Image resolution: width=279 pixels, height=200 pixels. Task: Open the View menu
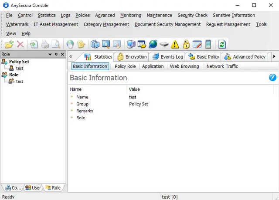[11, 33]
